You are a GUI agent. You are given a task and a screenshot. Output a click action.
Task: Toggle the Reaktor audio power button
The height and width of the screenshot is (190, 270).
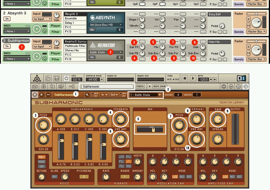[66, 79]
